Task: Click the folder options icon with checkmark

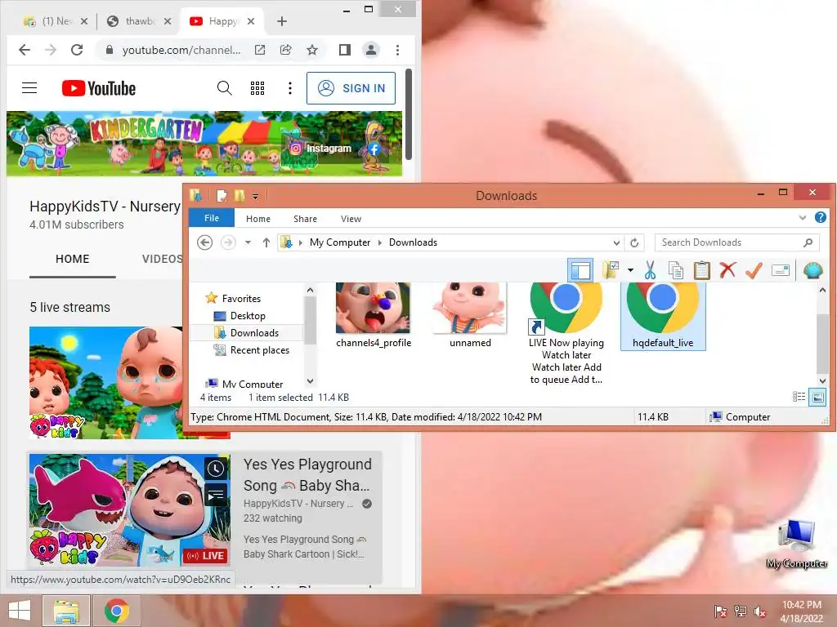Action: click(611, 270)
